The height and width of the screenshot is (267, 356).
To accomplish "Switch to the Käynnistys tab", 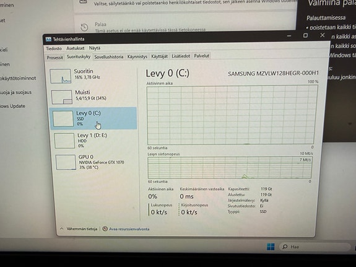I will (137, 56).
